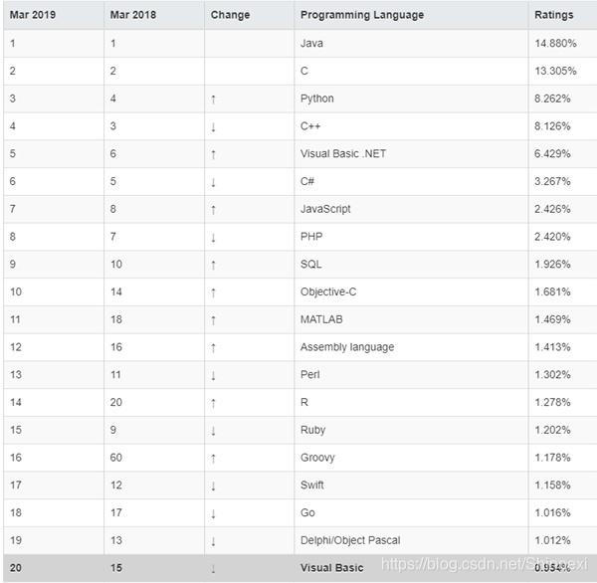
Task: Click the down arrow in PHP row
Action: (213, 238)
